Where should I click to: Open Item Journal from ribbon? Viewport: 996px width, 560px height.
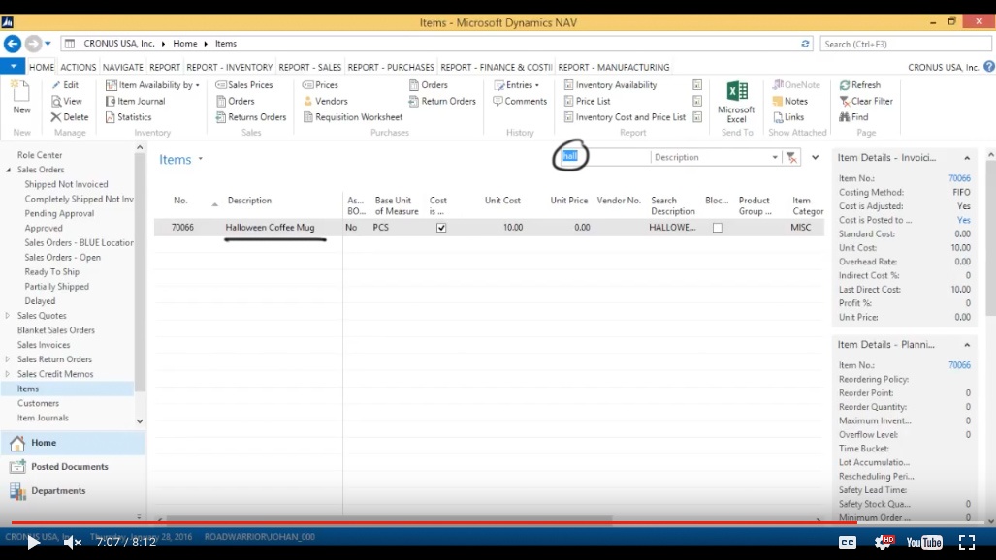(135, 101)
